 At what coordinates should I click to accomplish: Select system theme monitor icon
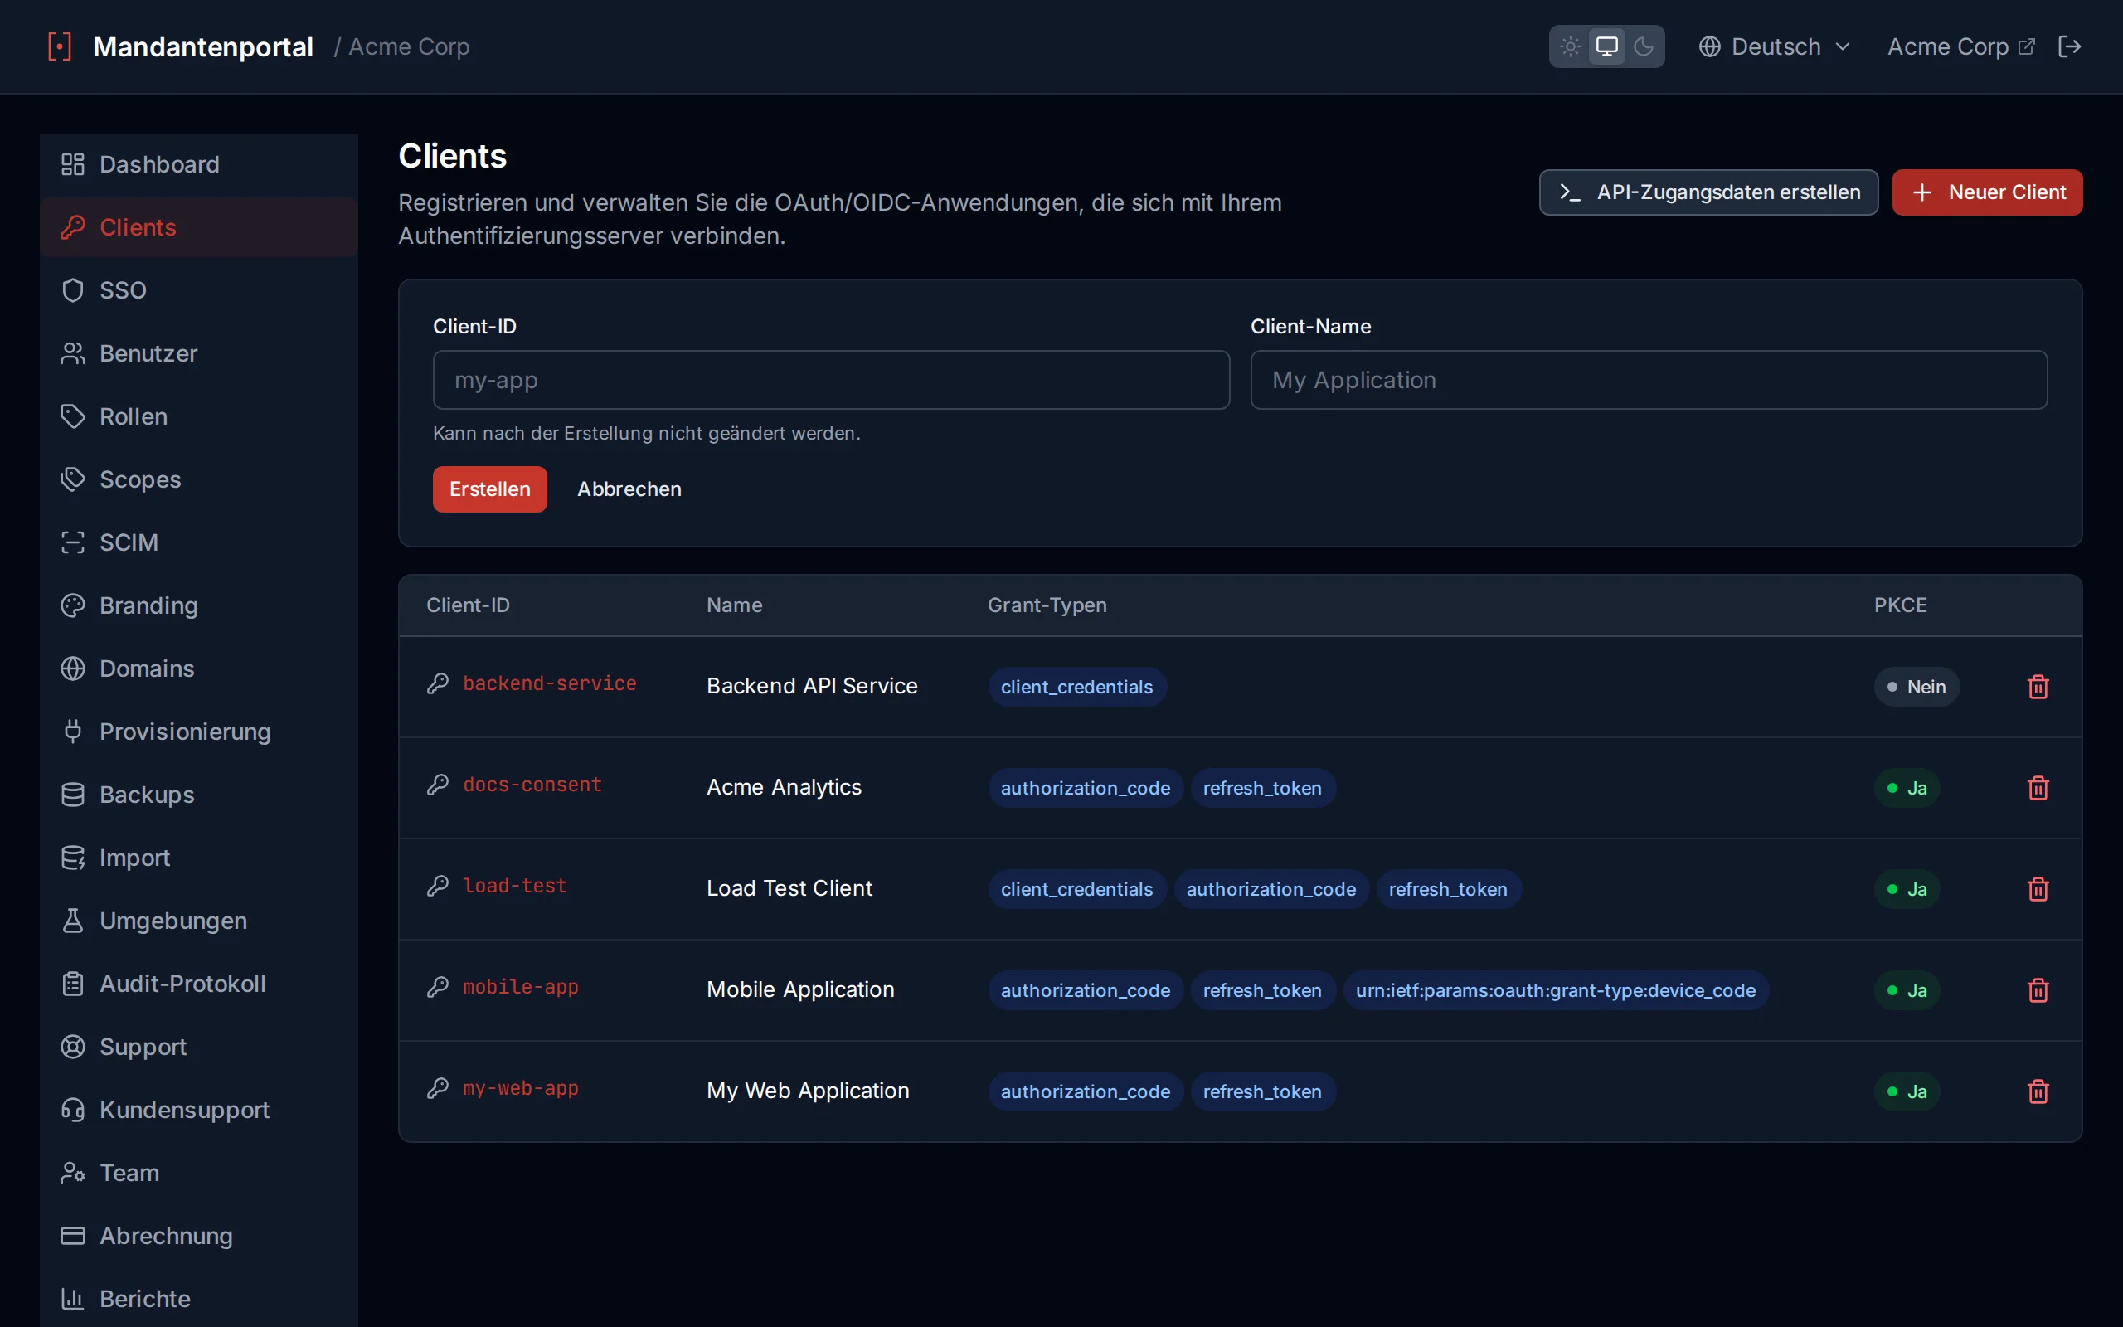tap(1606, 46)
